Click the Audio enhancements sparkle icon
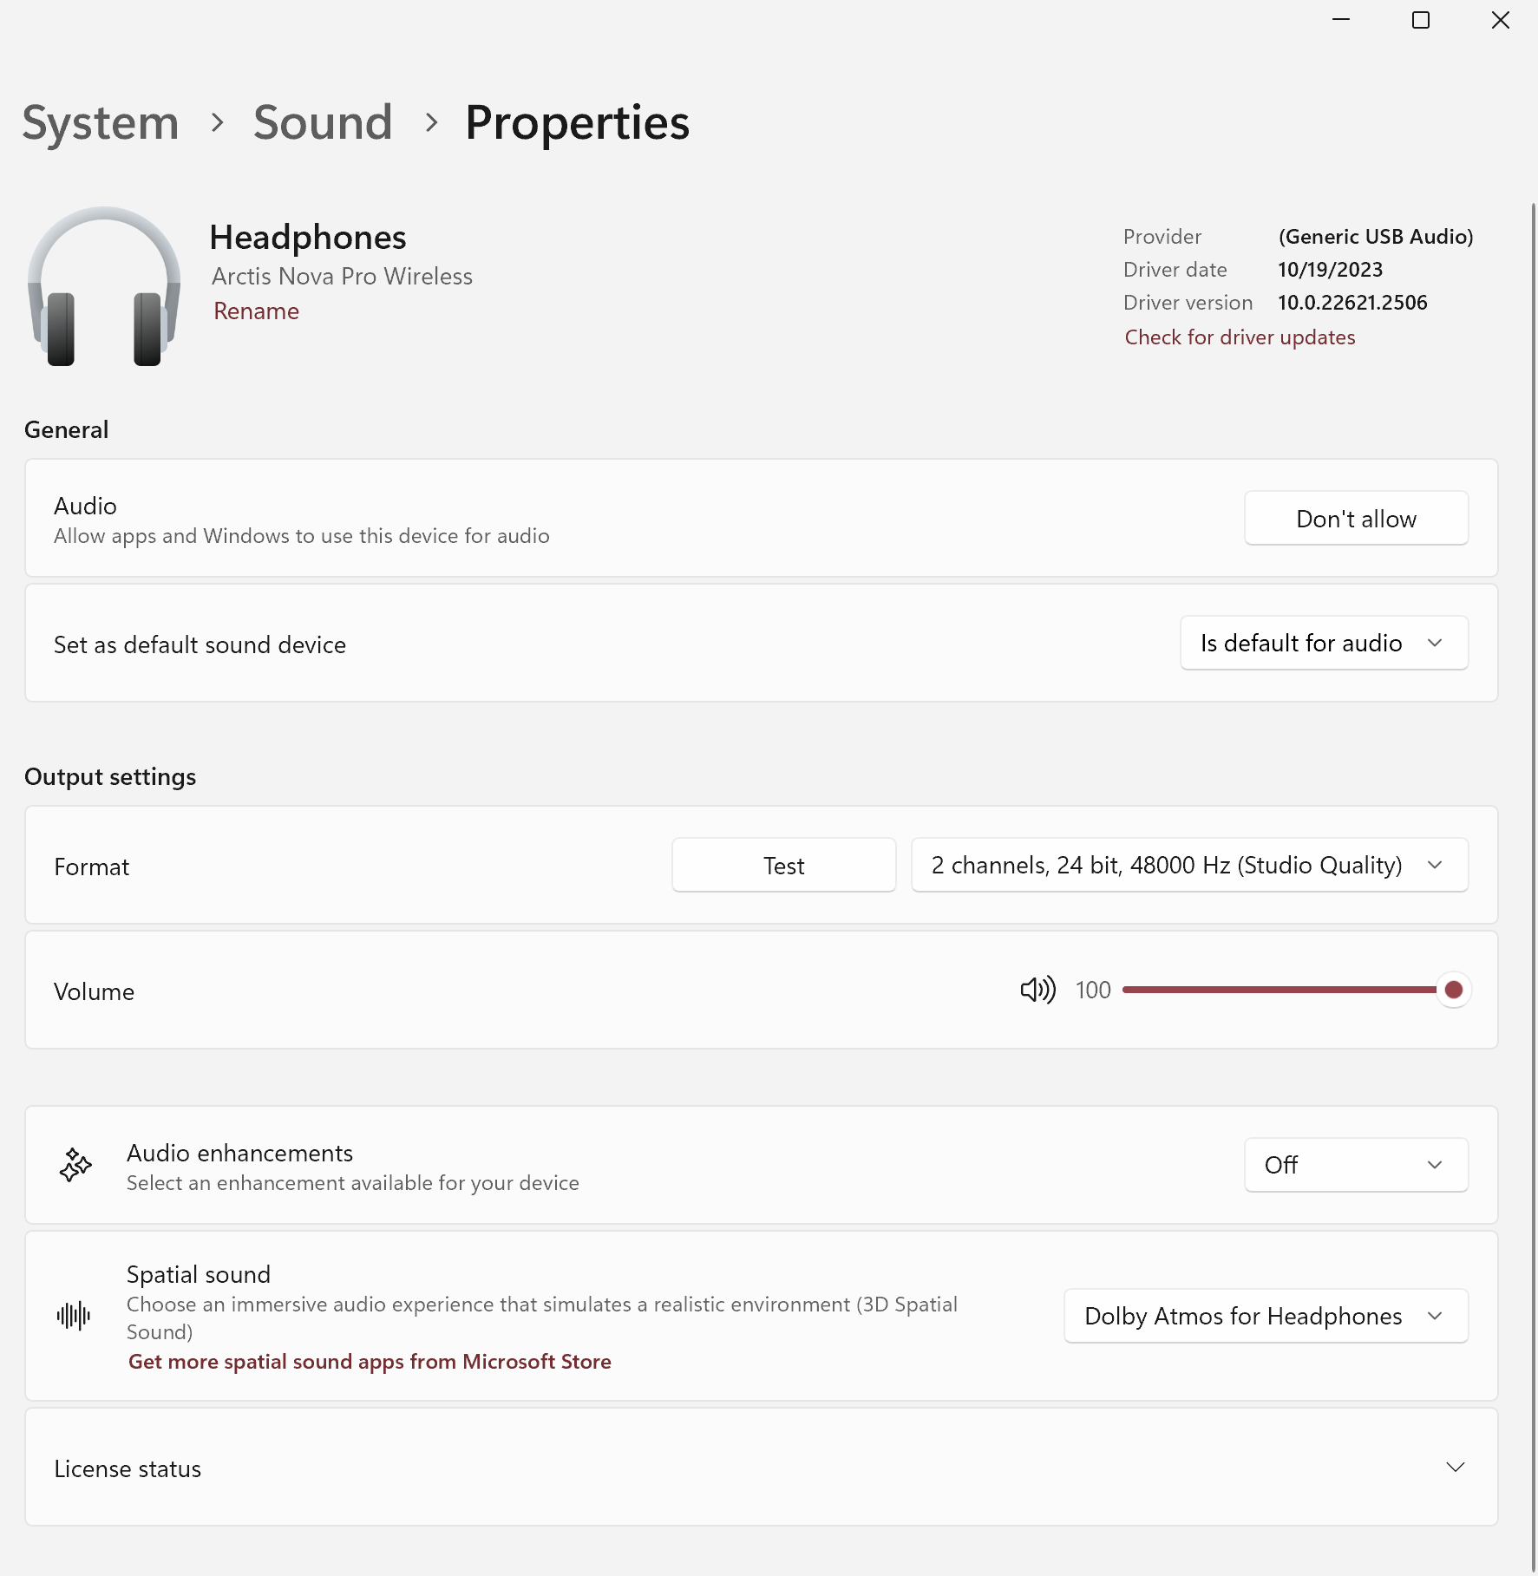This screenshot has width=1538, height=1576. 75,1165
